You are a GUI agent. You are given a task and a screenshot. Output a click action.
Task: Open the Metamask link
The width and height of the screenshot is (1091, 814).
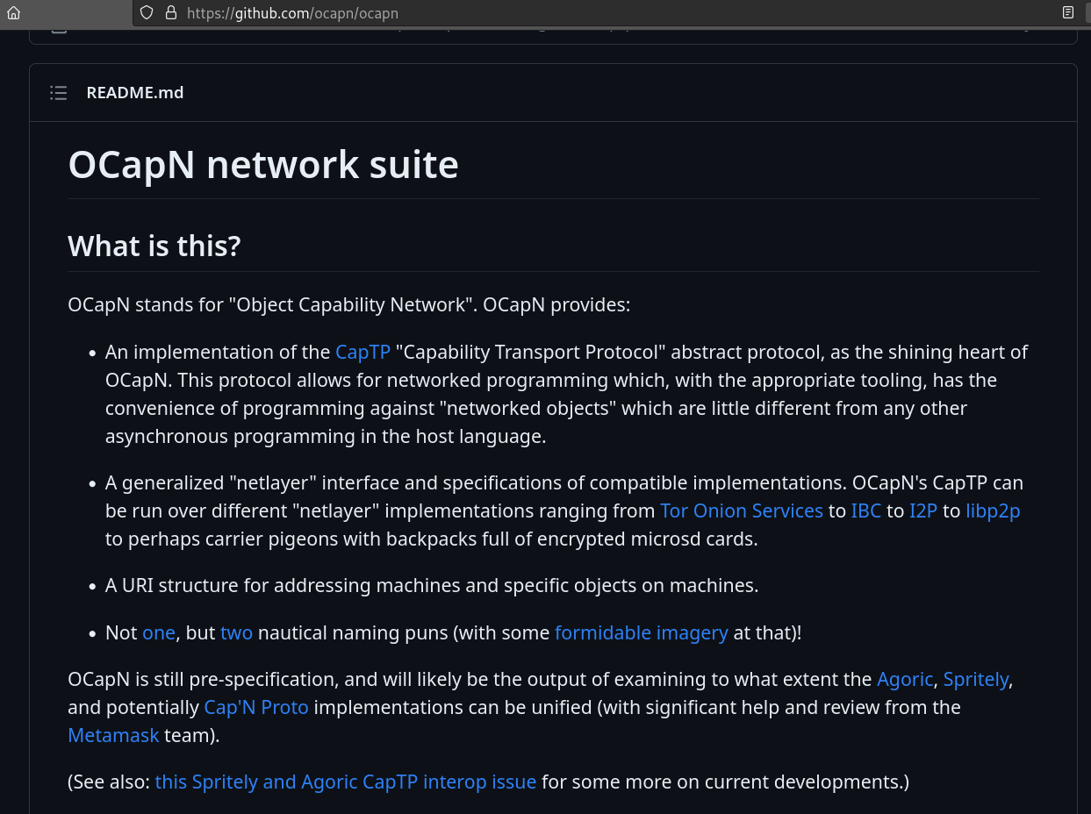tap(113, 735)
